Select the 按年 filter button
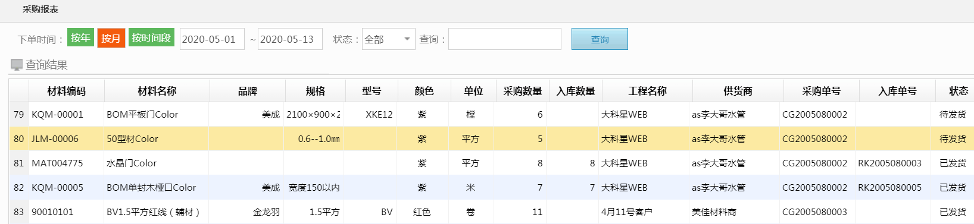Image resolution: width=974 pixels, height=224 pixels. (x=80, y=38)
